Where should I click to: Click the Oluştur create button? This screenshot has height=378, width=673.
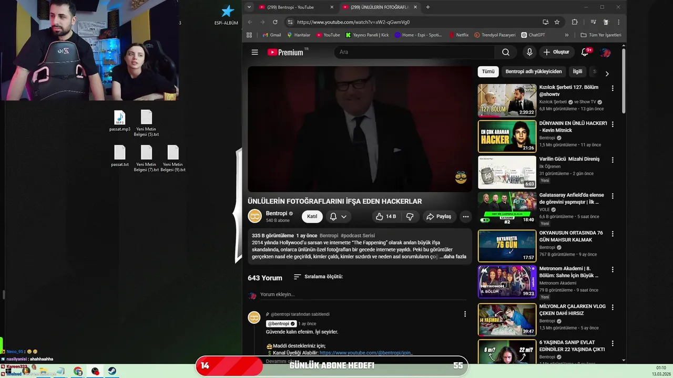[556, 52]
